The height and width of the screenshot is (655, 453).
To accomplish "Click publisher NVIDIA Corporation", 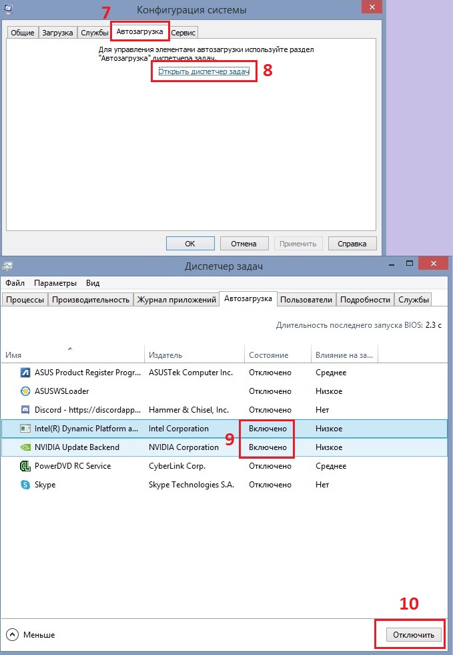I will pyautogui.click(x=183, y=447).
